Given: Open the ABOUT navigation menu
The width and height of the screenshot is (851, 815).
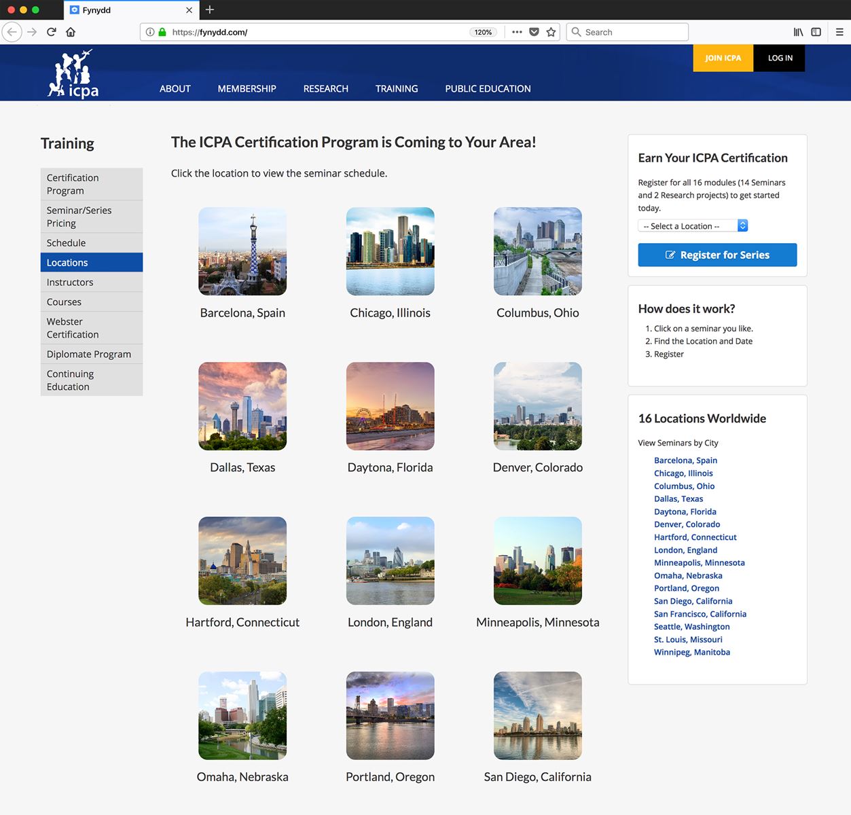Looking at the screenshot, I should coord(175,88).
